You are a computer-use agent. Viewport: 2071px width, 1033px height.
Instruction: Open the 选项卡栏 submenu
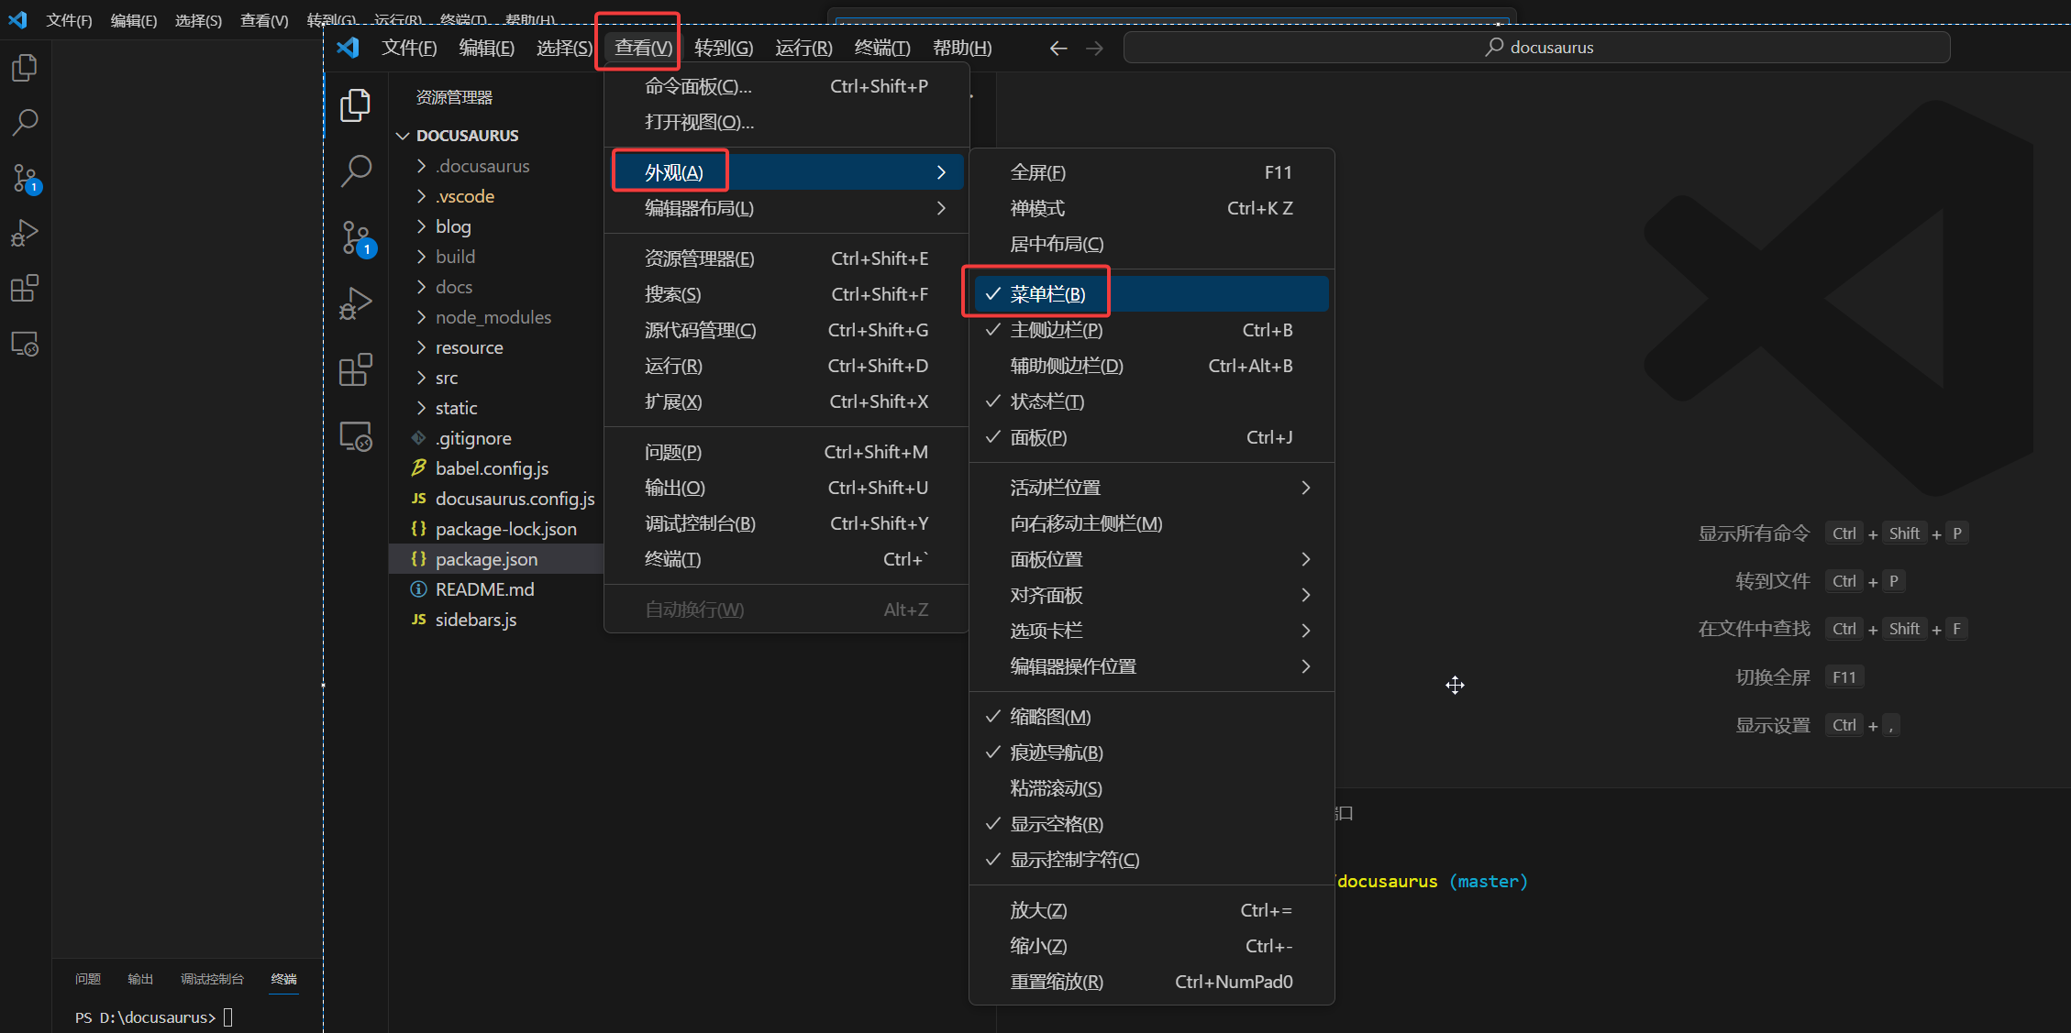pyautogui.click(x=1151, y=631)
